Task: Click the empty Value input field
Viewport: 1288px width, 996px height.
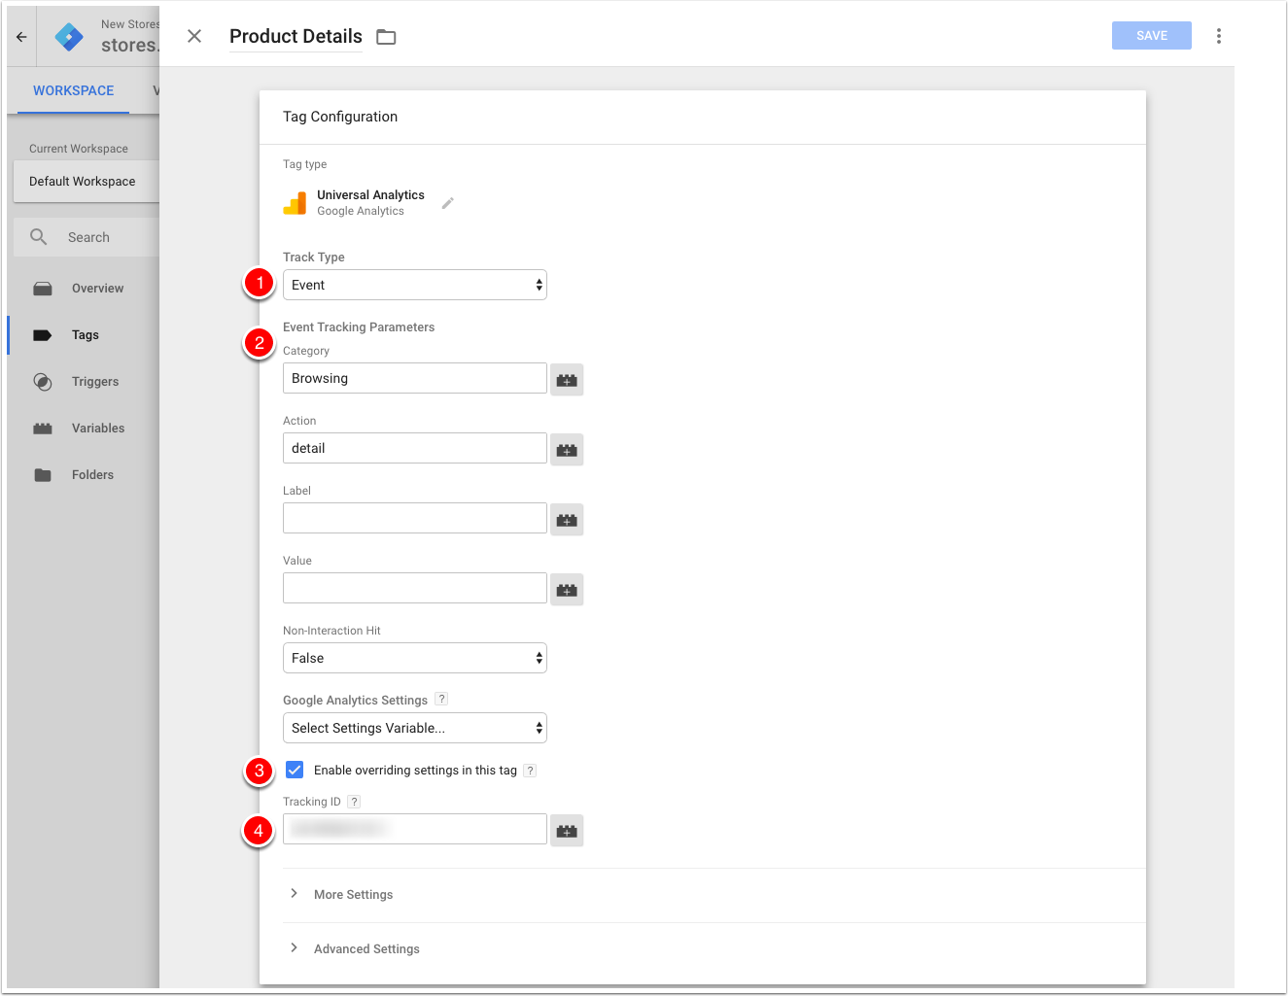Action: click(x=415, y=588)
